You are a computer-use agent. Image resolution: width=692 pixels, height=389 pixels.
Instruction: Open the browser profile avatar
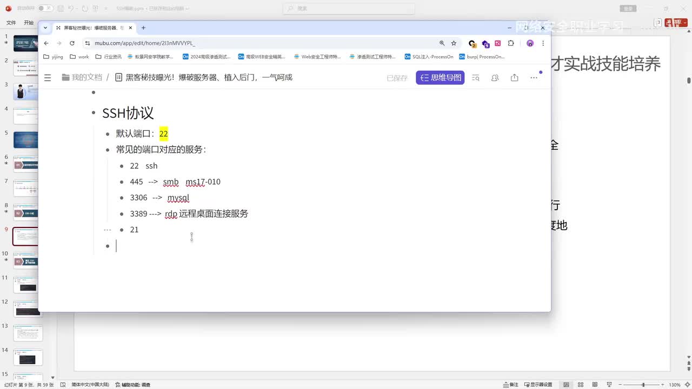coord(530,43)
